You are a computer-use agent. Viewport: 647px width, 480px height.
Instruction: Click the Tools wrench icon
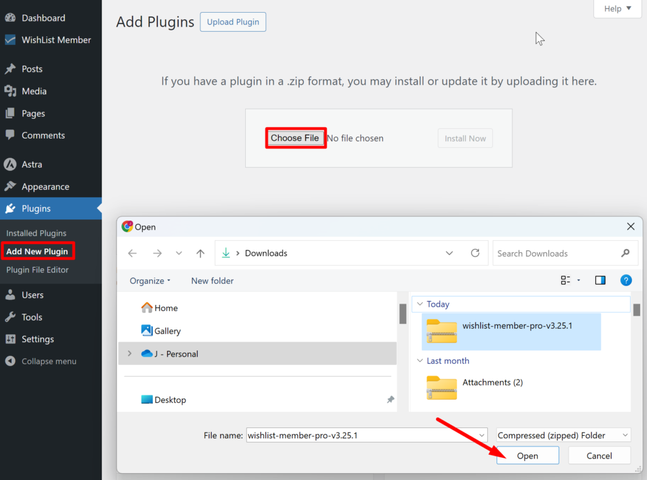pyautogui.click(x=10, y=317)
